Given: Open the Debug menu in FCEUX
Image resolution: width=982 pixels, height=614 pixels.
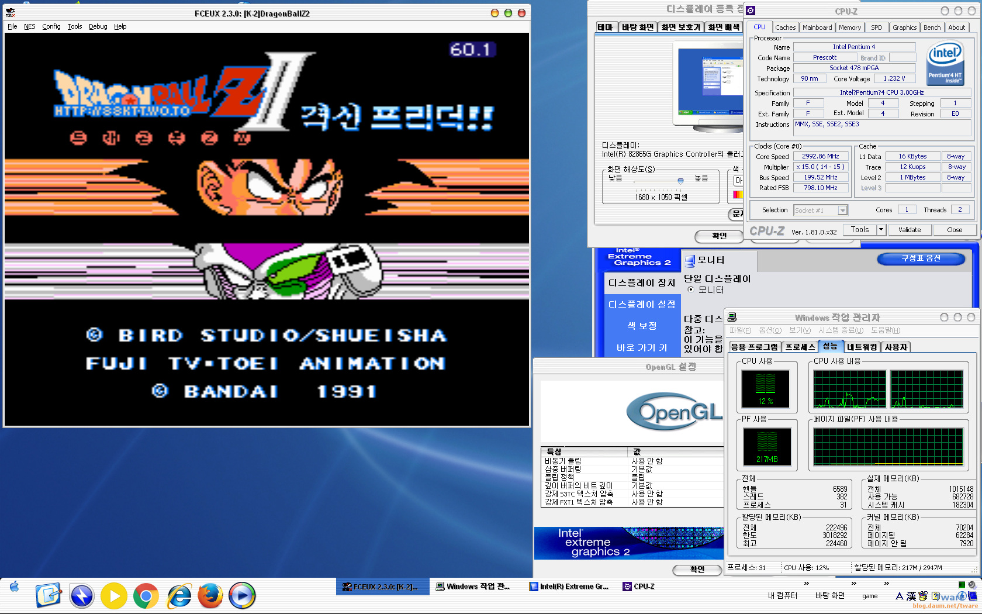Looking at the screenshot, I should [98, 26].
